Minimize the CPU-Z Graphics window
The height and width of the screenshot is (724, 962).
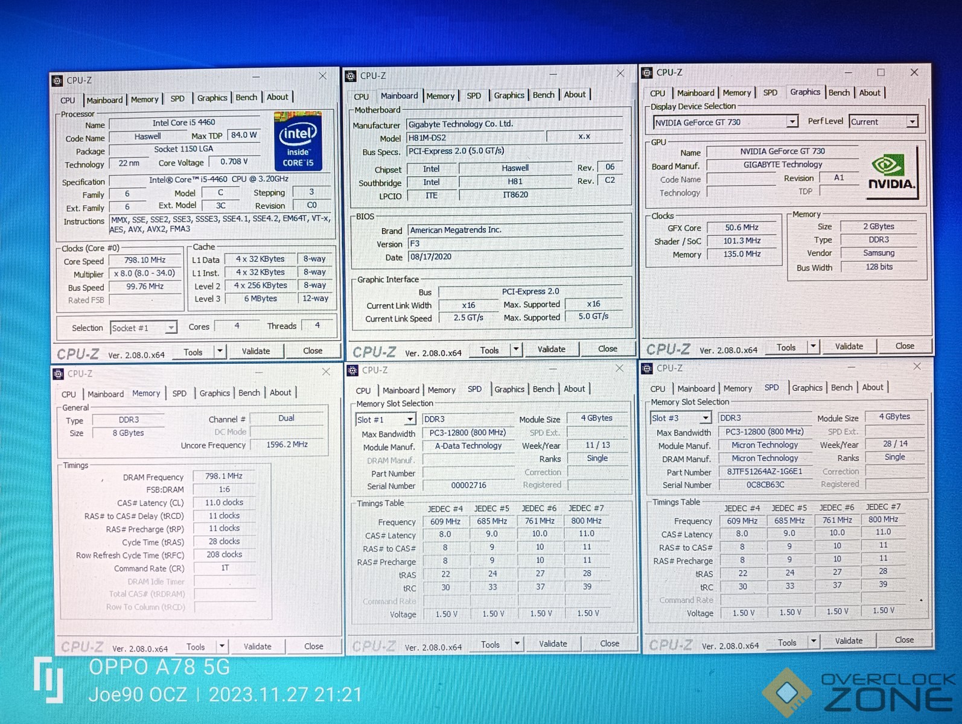[x=848, y=72]
